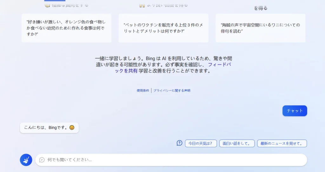Select suggestion 最新のニュースを見せて。
The width and height of the screenshot is (325, 172).
click(x=282, y=143)
